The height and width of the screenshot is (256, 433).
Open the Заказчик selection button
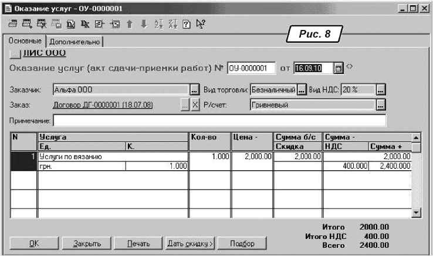click(x=195, y=90)
